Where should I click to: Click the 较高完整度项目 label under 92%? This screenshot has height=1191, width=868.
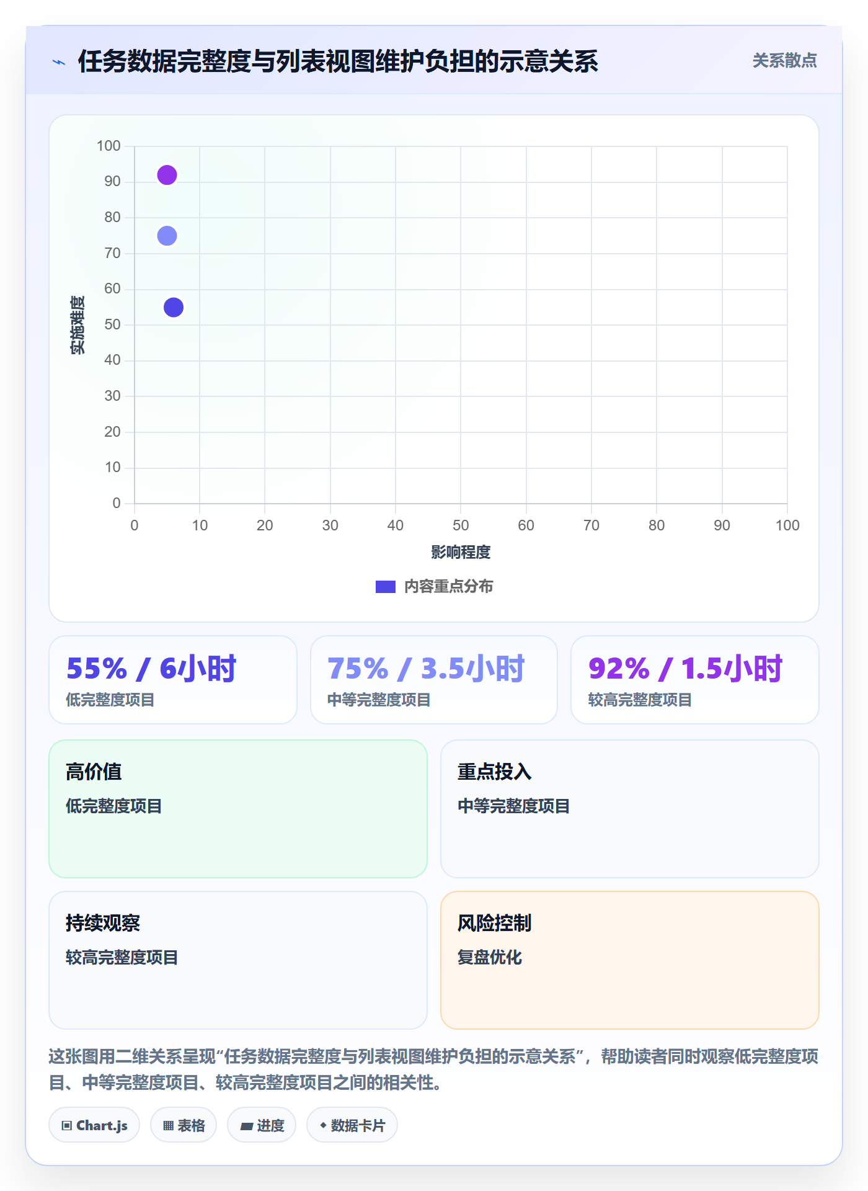(640, 700)
